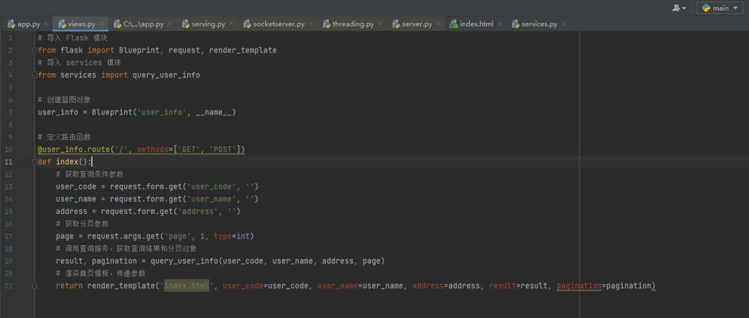The height and width of the screenshot is (318, 749).
Task: Close the services.py tab
Action: [x=564, y=24]
